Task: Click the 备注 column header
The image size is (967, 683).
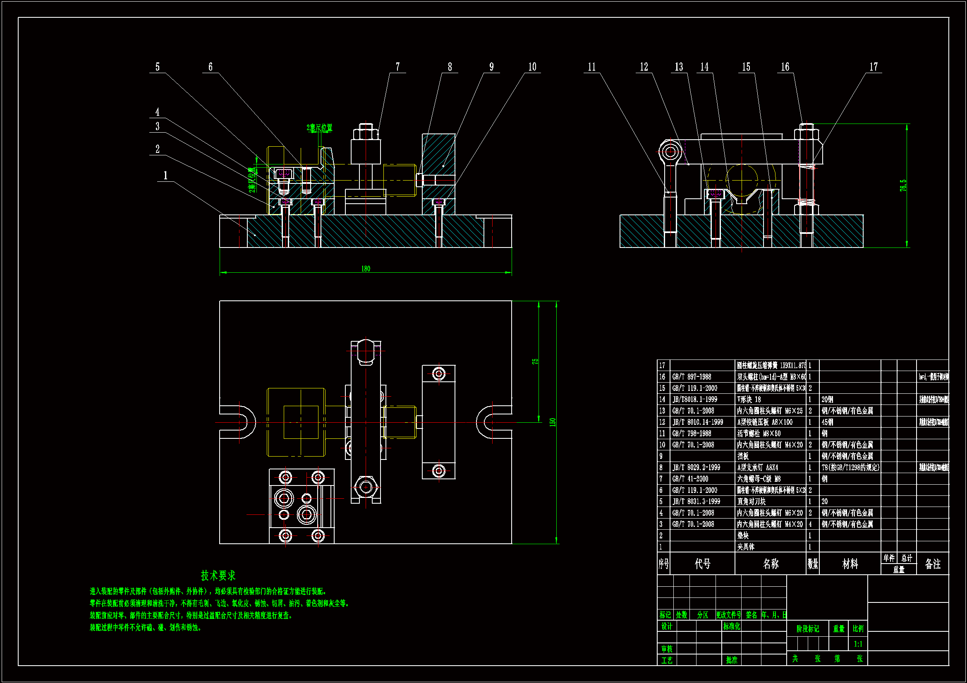Action: 932,564
